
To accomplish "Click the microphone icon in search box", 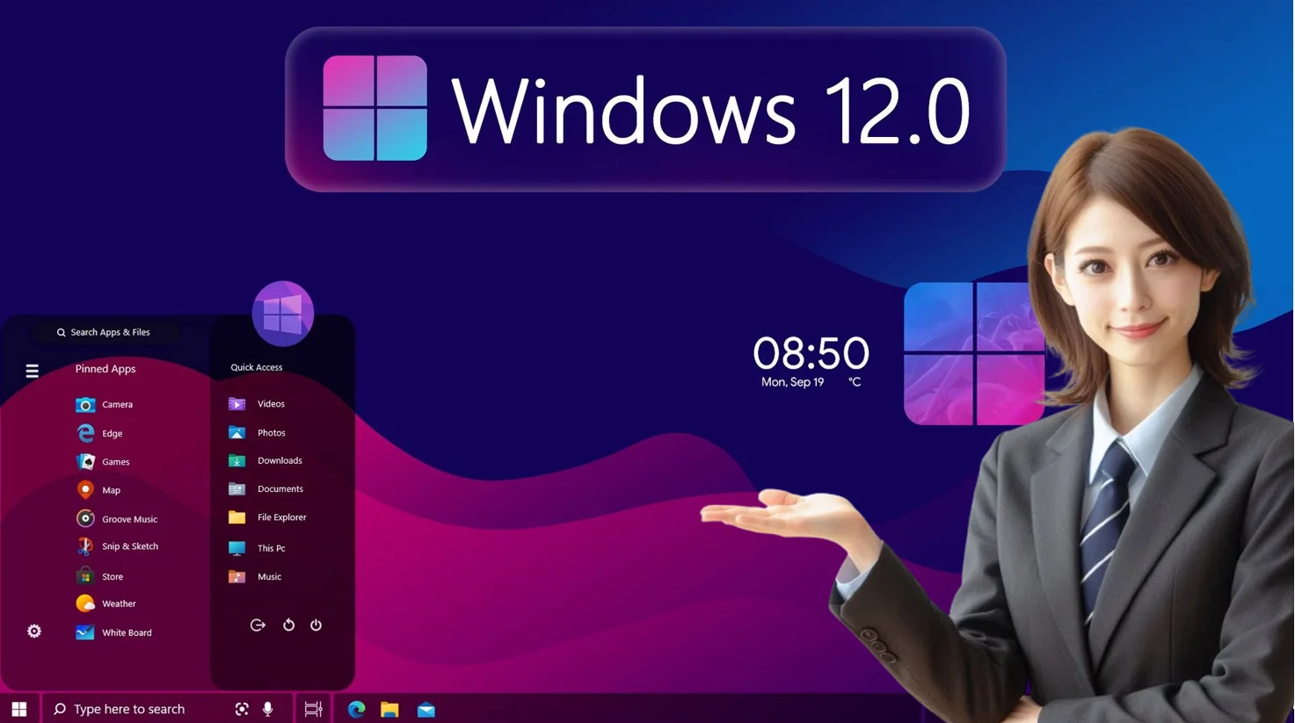I will pyautogui.click(x=268, y=709).
